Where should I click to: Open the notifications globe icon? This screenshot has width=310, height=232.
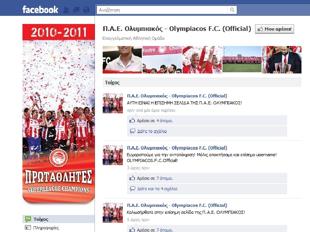pos(86,10)
